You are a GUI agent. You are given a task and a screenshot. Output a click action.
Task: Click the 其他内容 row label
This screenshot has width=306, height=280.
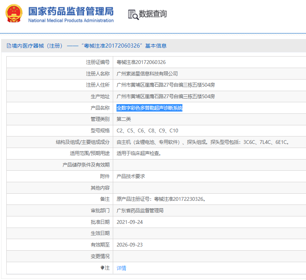[x=100, y=188]
